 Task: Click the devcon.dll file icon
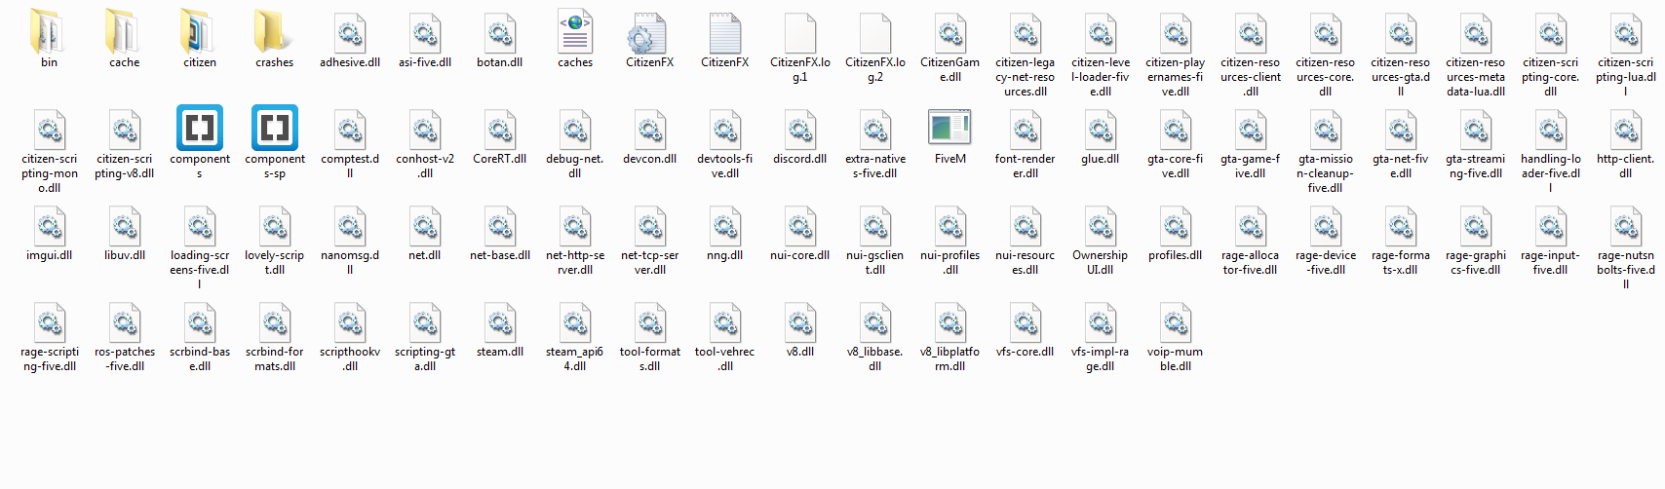coord(650,129)
